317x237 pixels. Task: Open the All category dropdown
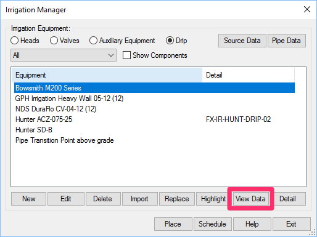click(64, 55)
